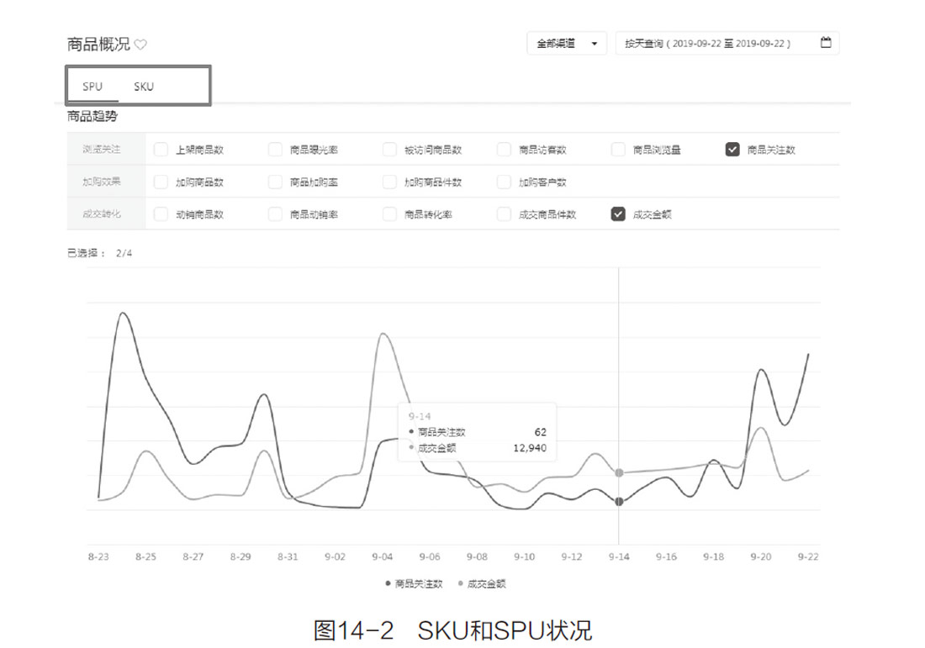This screenshot has height=648, width=925.
Task: Select the 商品转化率 checkbox
Action: pos(389,213)
